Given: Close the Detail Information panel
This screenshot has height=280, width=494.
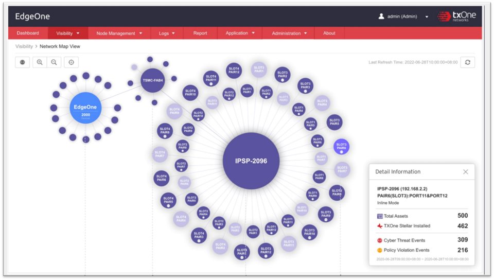Looking at the screenshot, I should (465, 171).
